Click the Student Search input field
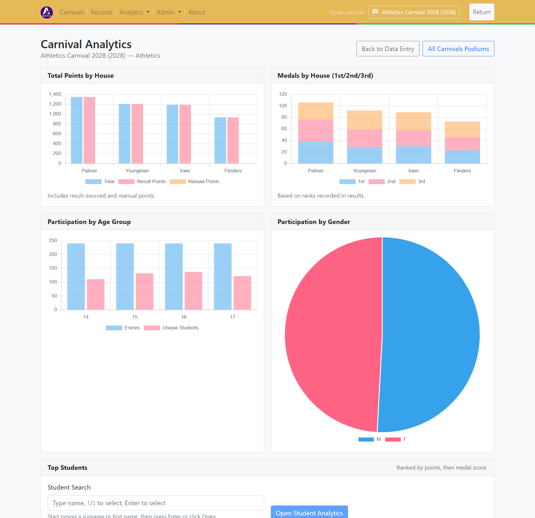 click(156, 503)
